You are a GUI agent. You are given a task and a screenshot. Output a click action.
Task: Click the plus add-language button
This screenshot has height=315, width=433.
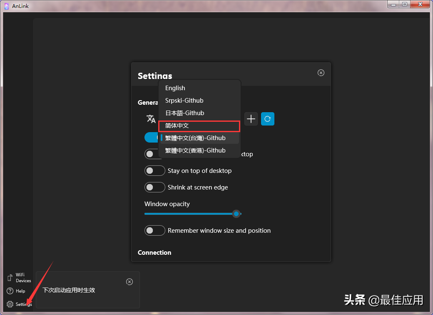251,119
